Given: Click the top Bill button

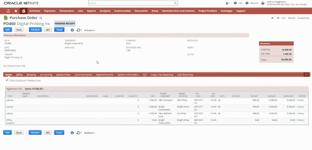Looking at the screenshot, I should 48,30.
